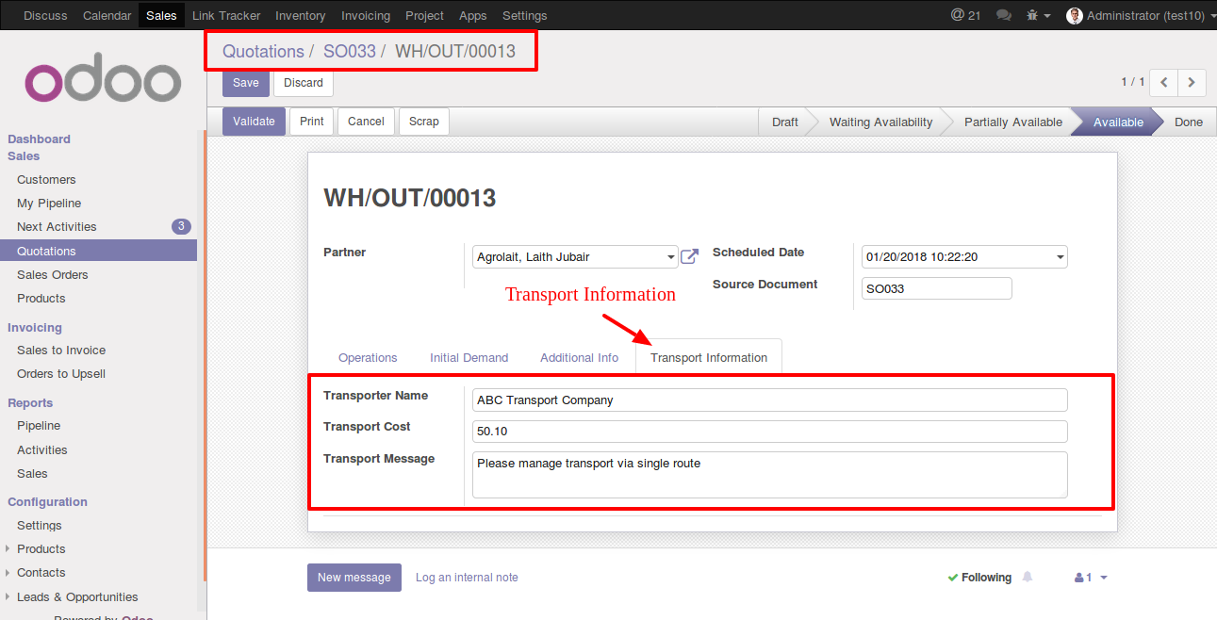This screenshot has height=620, width=1217.
Task: Open the followers count dropdown
Action: 1091,578
